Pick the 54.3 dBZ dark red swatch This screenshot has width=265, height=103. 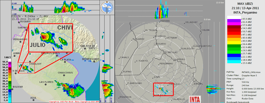[x=234, y=27]
